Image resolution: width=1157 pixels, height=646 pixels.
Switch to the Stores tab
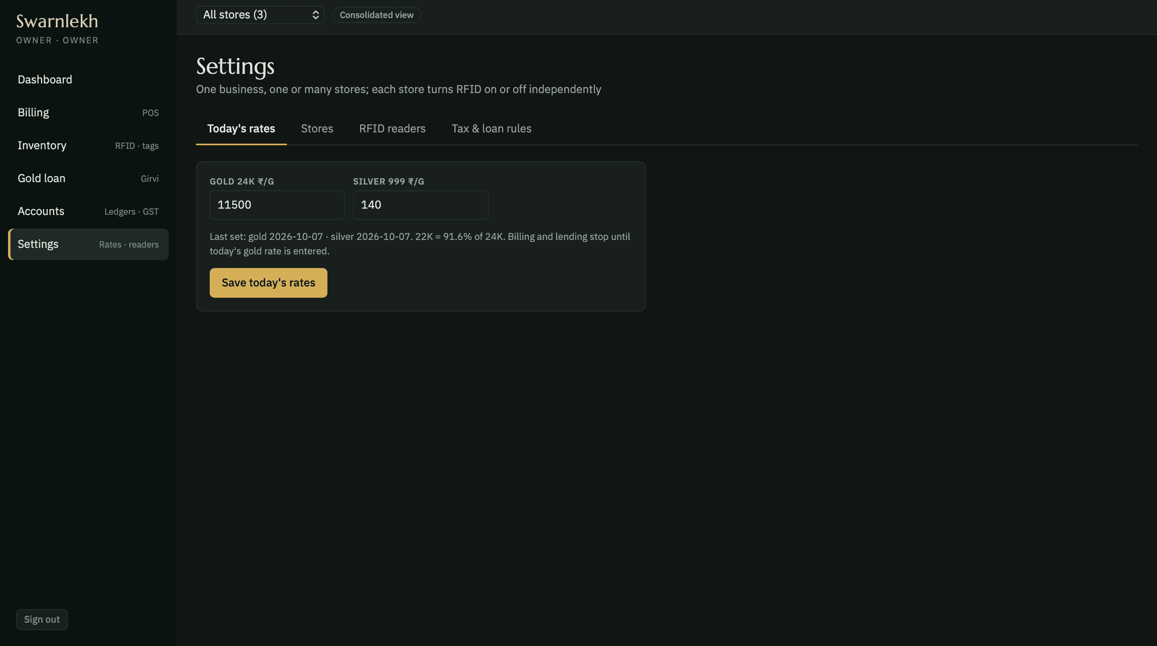point(317,129)
